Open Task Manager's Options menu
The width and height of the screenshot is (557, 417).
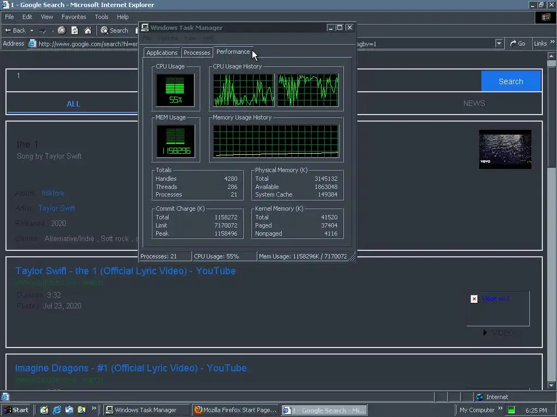168,38
